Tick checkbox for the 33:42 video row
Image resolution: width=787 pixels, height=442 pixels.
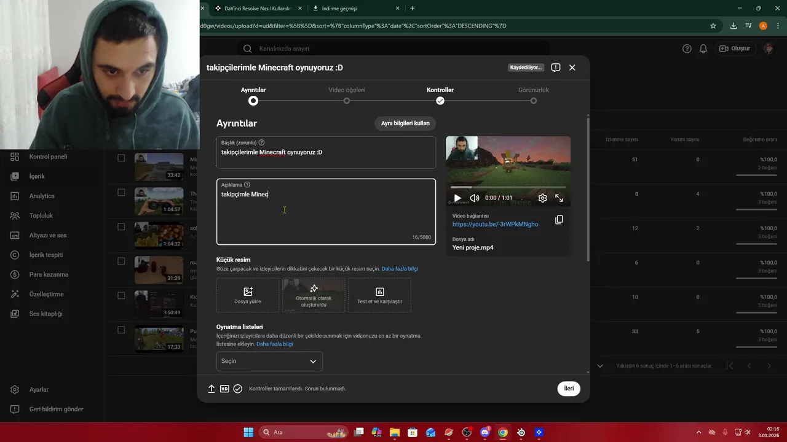tap(121, 158)
